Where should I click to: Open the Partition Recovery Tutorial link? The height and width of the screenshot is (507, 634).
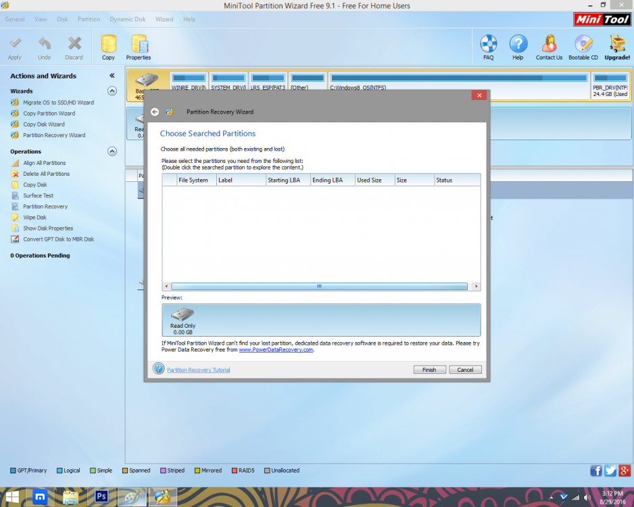(199, 370)
